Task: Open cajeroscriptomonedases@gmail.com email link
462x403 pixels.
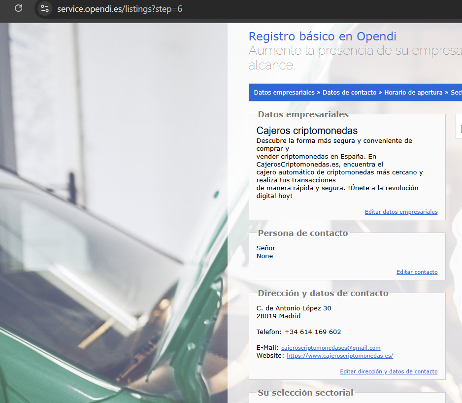Action: click(x=330, y=348)
